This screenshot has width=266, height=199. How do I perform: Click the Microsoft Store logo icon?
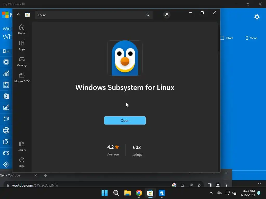[27, 15]
